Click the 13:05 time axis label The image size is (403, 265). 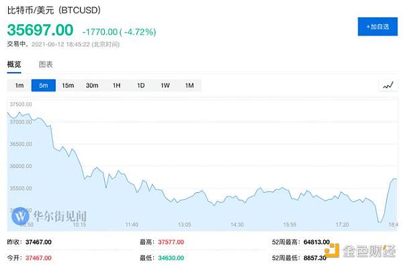click(x=185, y=225)
